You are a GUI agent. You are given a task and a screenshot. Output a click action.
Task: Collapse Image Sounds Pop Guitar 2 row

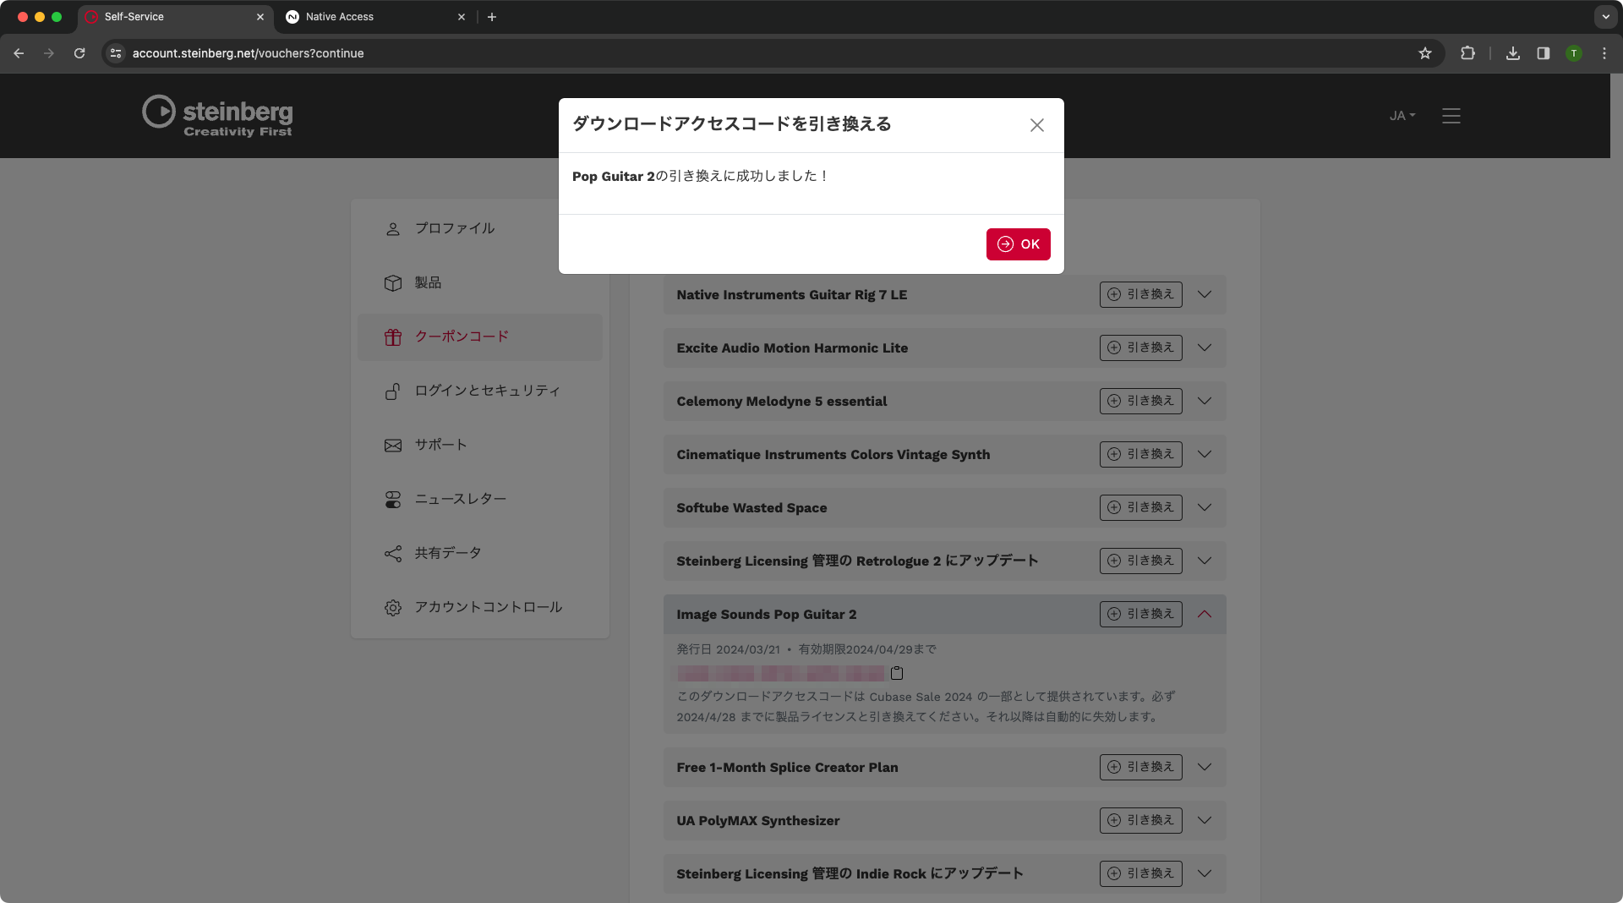coord(1205,614)
